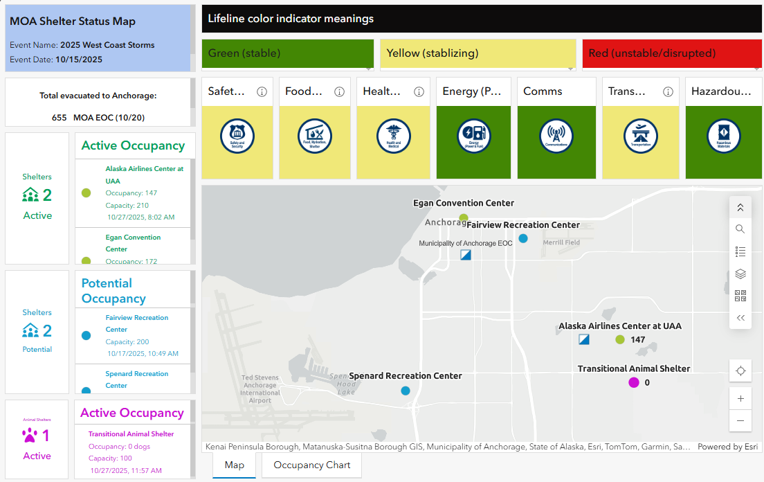Select Fairview Recreation Center in Potential Occupancy

137,323
